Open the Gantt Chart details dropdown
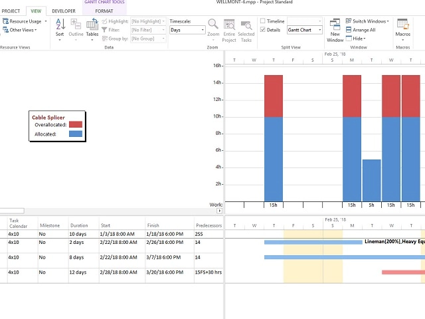Image resolution: width=425 pixels, height=319 pixels. tap(319, 30)
